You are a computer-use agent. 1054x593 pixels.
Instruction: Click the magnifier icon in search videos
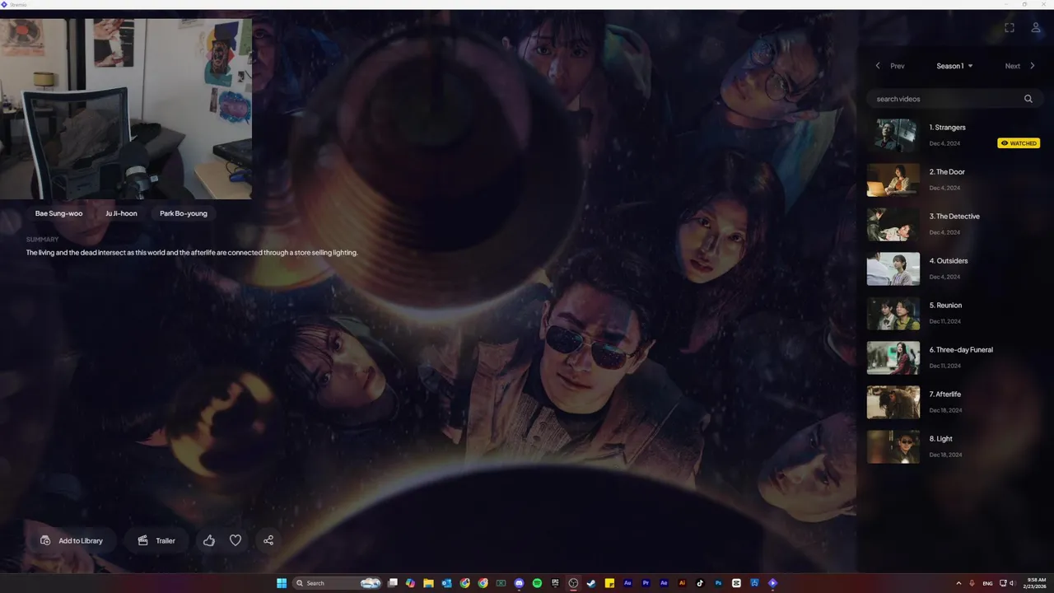[1028, 99]
